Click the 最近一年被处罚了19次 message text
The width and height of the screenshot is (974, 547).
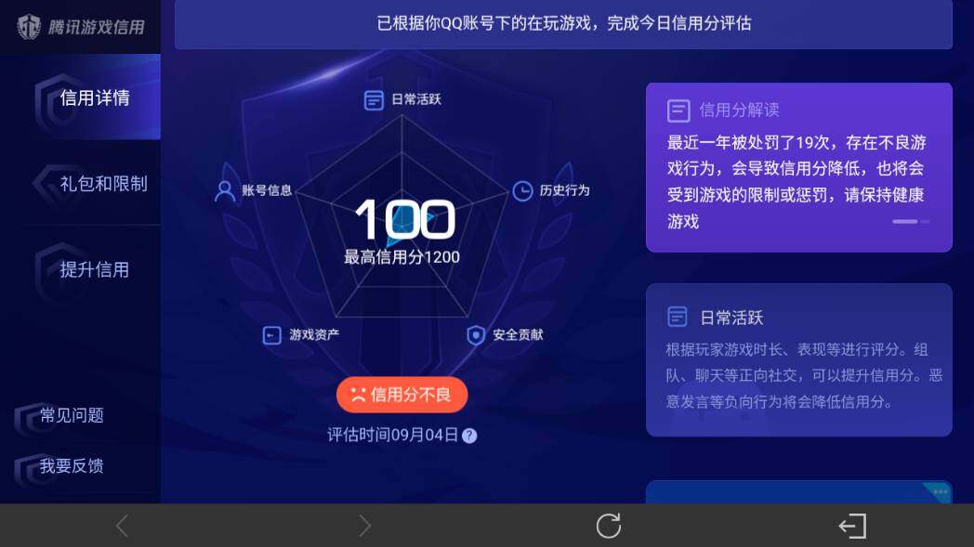tap(796, 182)
